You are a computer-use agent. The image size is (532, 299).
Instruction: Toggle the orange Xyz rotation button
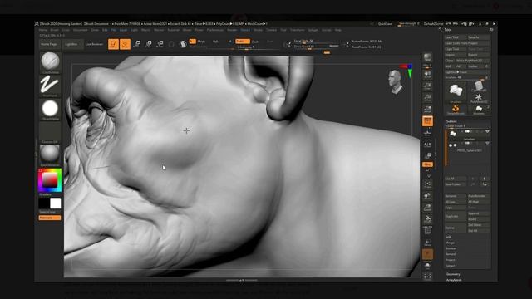click(x=427, y=164)
